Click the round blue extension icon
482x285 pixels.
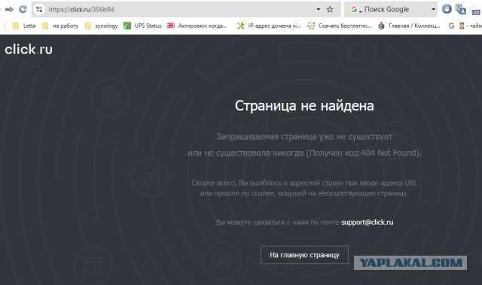point(447,9)
